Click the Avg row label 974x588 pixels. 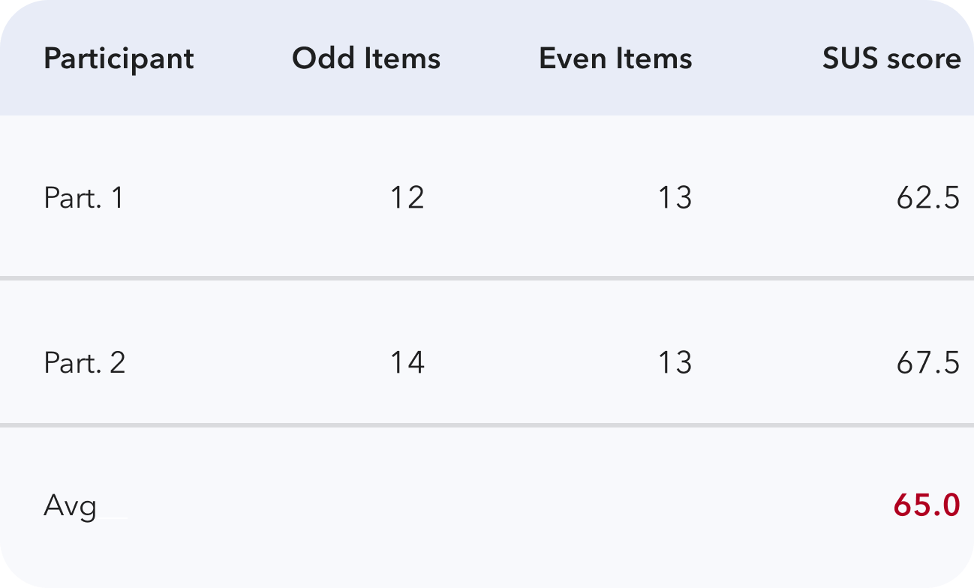coord(71,508)
